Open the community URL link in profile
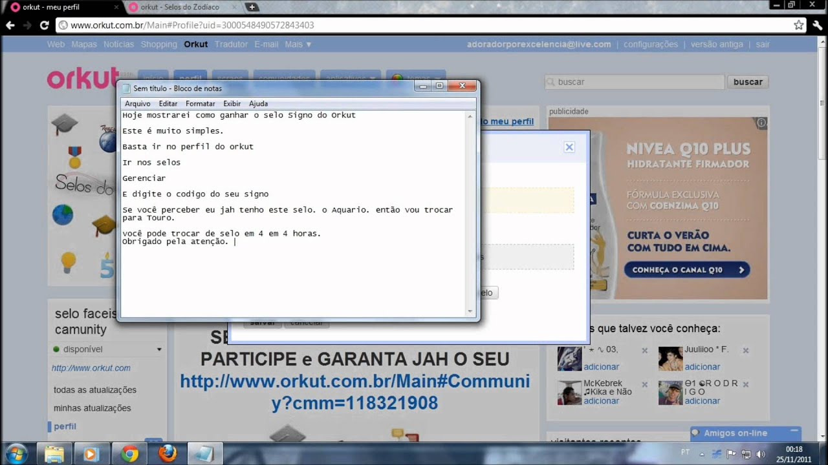 coord(354,392)
